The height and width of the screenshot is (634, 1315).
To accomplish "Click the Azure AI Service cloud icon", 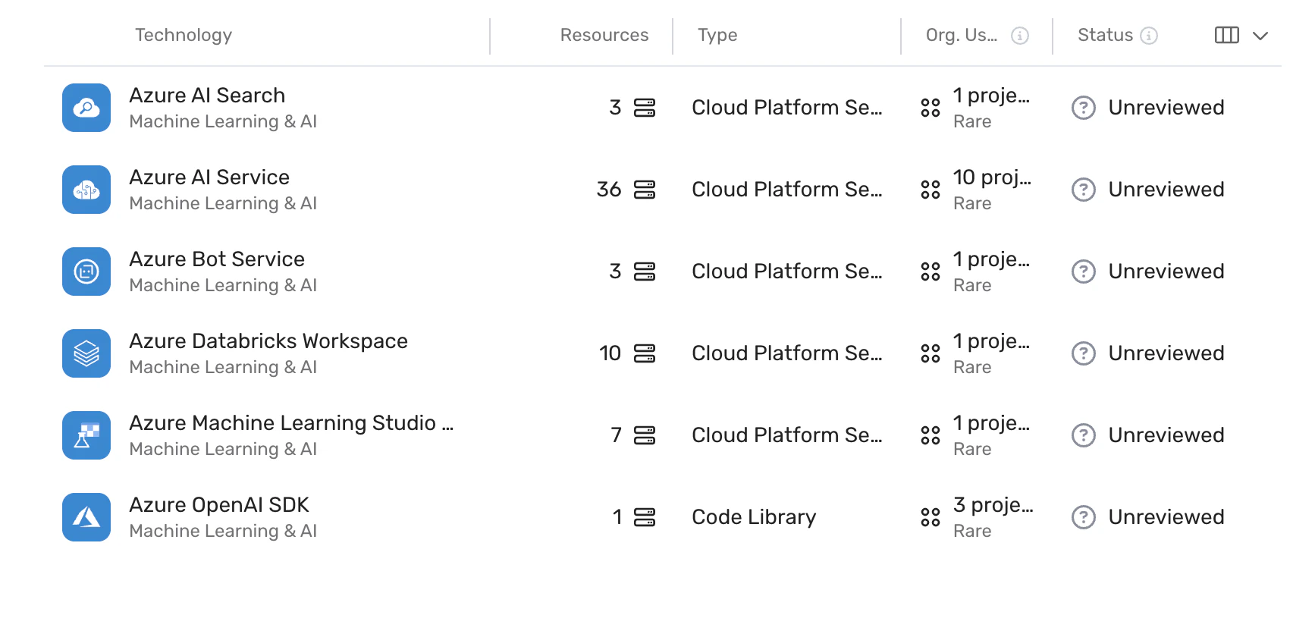I will pos(86,190).
